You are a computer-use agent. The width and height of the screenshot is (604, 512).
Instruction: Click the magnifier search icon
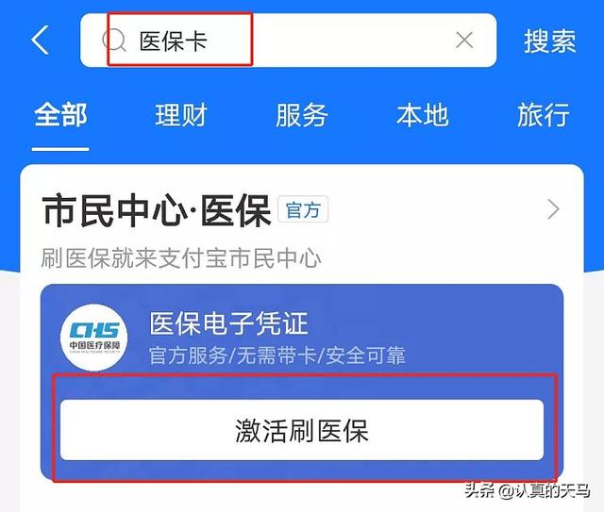coord(114,40)
